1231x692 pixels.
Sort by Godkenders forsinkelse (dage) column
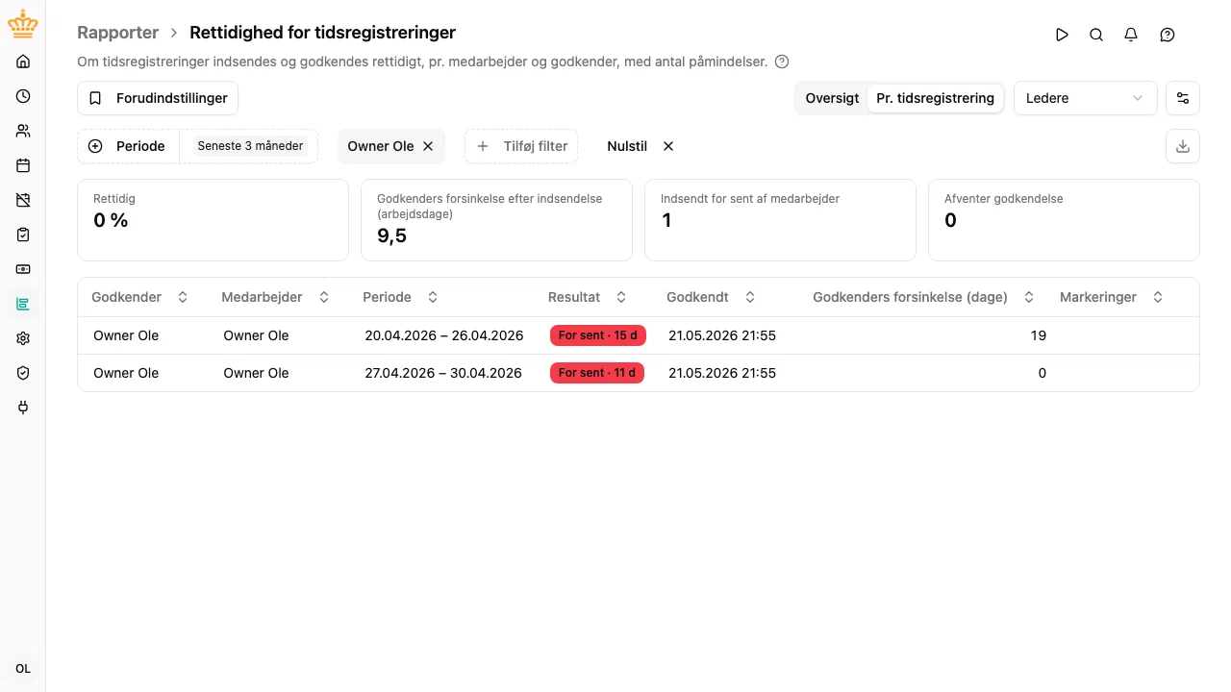pos(924,297)
